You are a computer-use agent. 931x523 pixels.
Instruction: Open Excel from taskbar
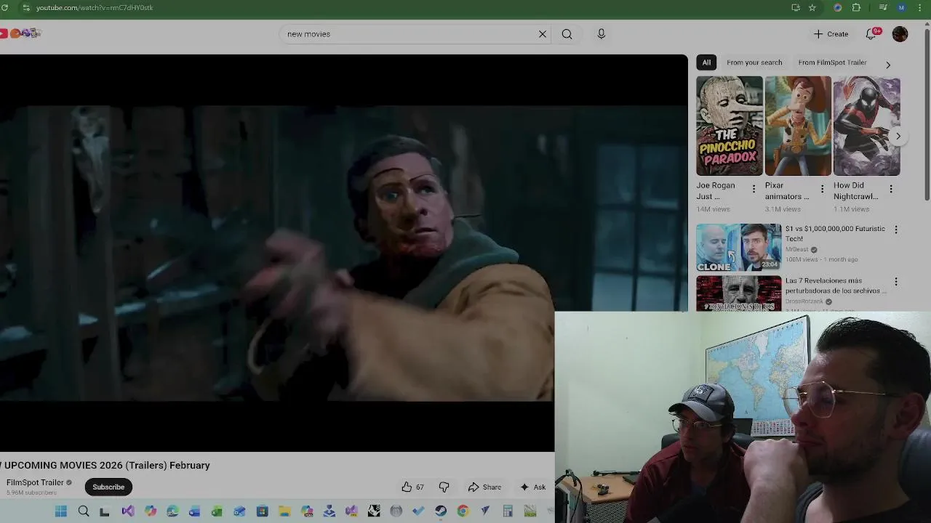click(x=217, y=511)
